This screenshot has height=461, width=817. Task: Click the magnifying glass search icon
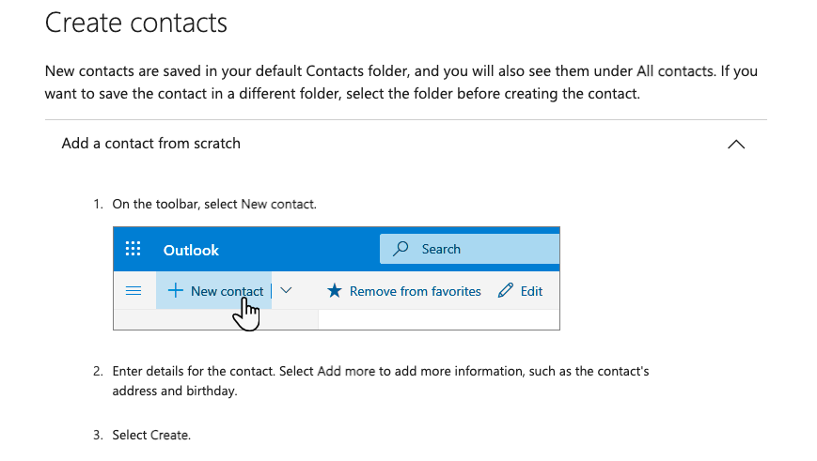pyautogui.click(x=401, y=249)
